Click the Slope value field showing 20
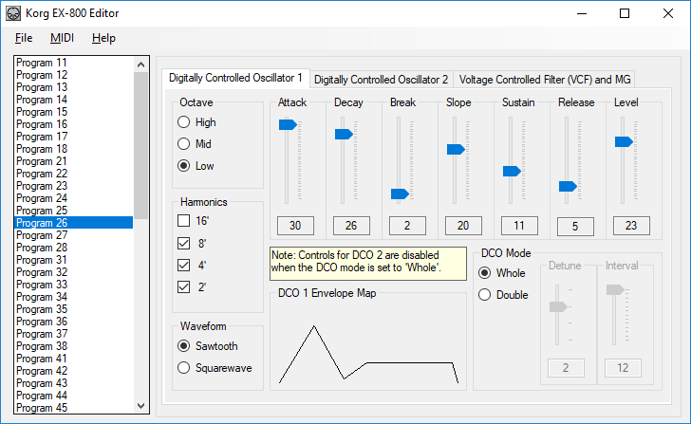Image resolution: width=691 pixels, height=424 pixels. [463, 226]
